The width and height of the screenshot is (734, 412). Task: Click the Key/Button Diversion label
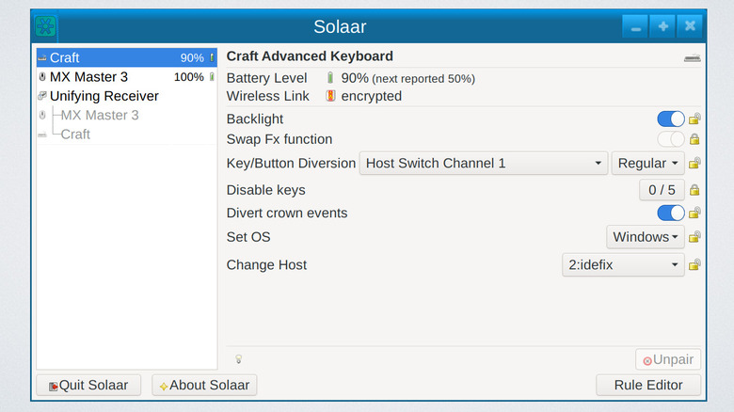coord(291,163)
